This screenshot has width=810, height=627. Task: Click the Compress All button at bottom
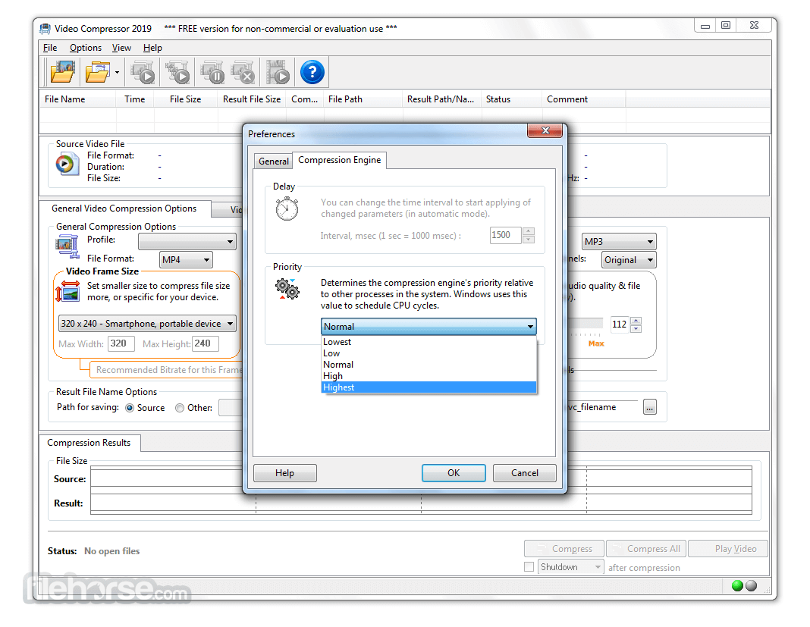[x=645, y=548]
